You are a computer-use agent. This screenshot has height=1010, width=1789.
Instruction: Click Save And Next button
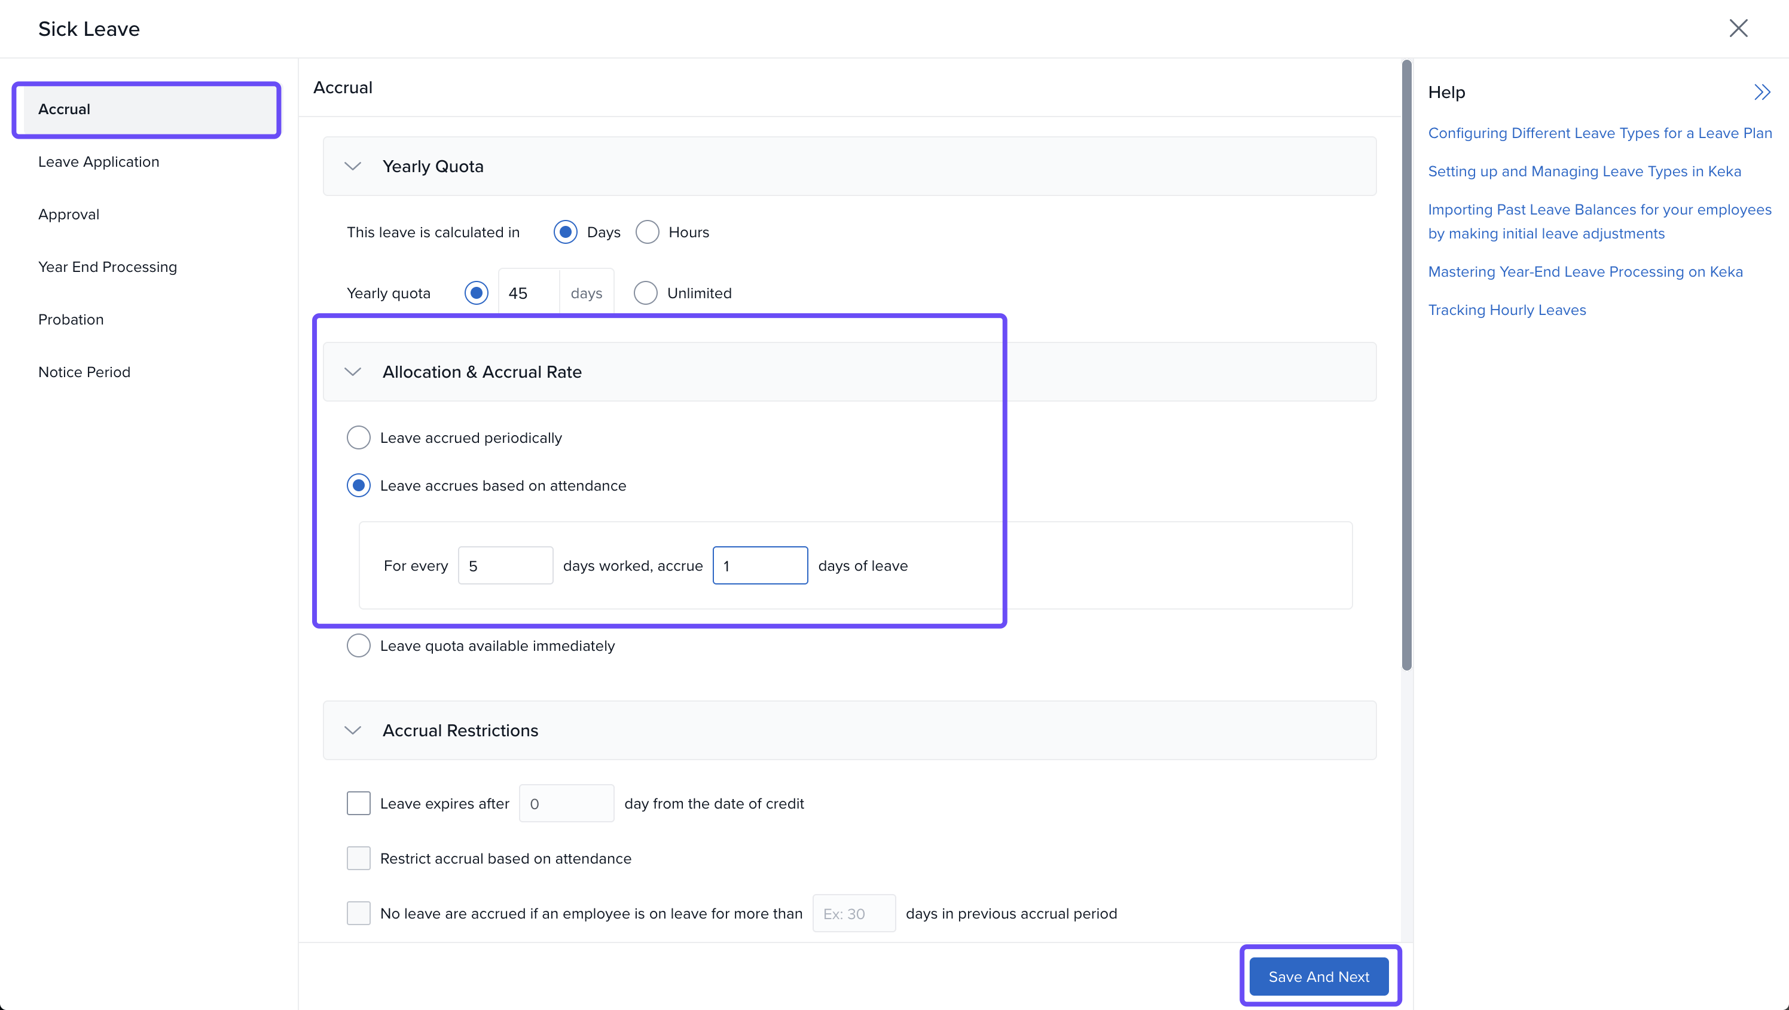click(1318, 977)
